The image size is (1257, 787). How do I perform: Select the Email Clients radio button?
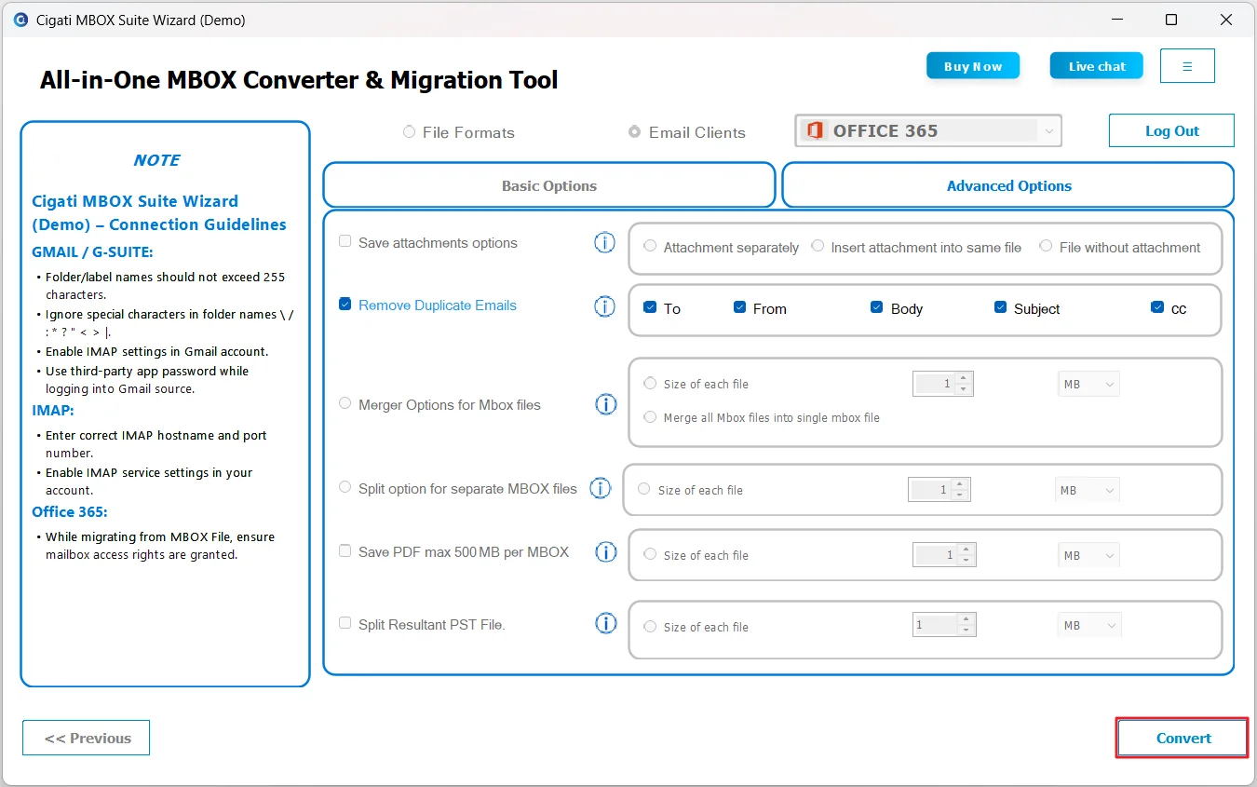click(634, 132)
